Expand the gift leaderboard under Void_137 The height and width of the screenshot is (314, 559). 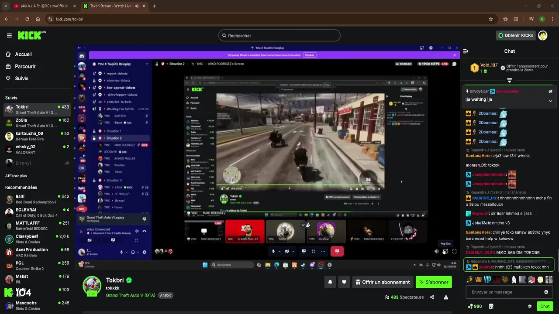(509, 80)
